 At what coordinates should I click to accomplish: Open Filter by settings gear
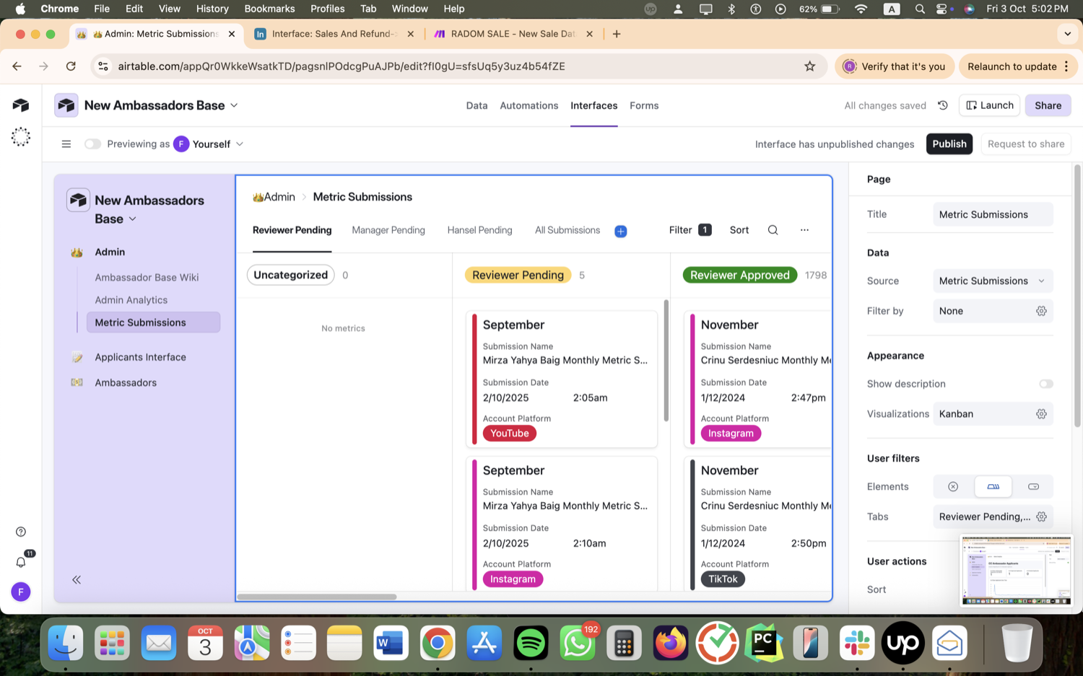pyautogui.click(x=1041, y=311)
